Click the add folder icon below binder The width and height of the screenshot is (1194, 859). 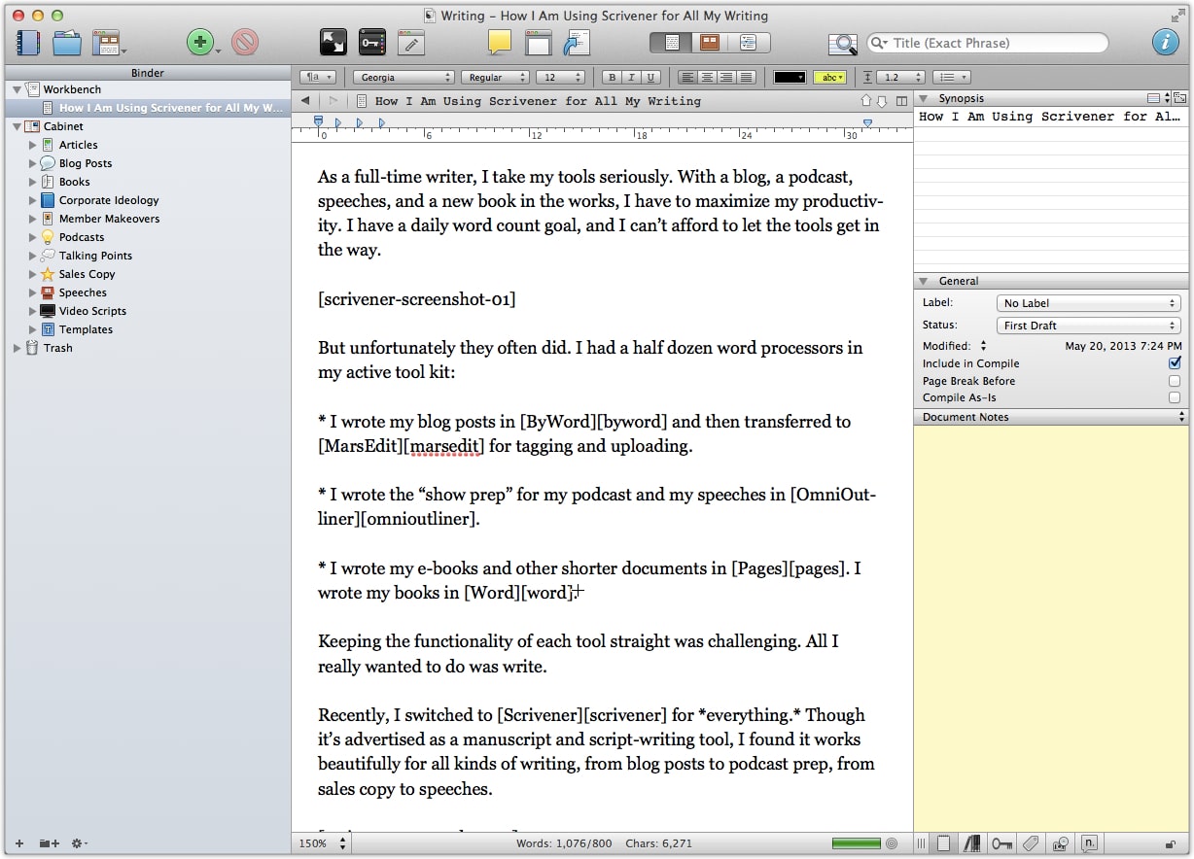(x=49, y=843)
